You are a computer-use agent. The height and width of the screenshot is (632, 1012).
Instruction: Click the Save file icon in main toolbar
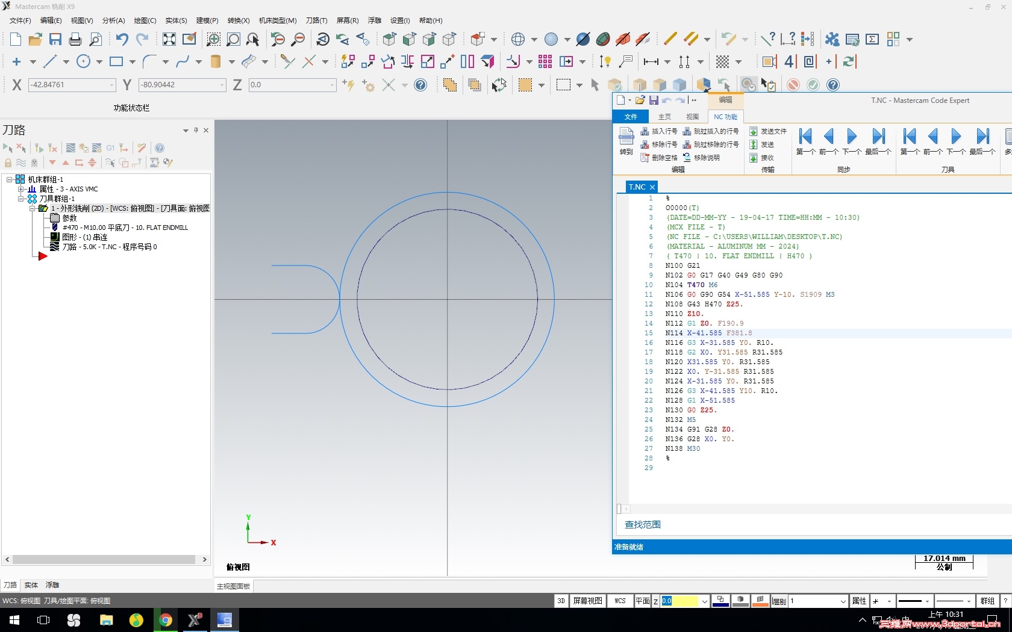[55, 40]
